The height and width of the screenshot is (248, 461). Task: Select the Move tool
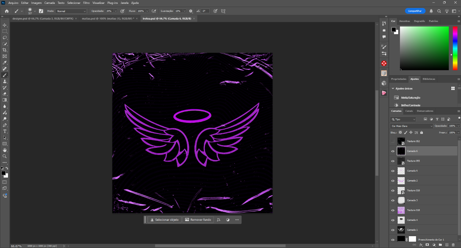tap(5, 25)
